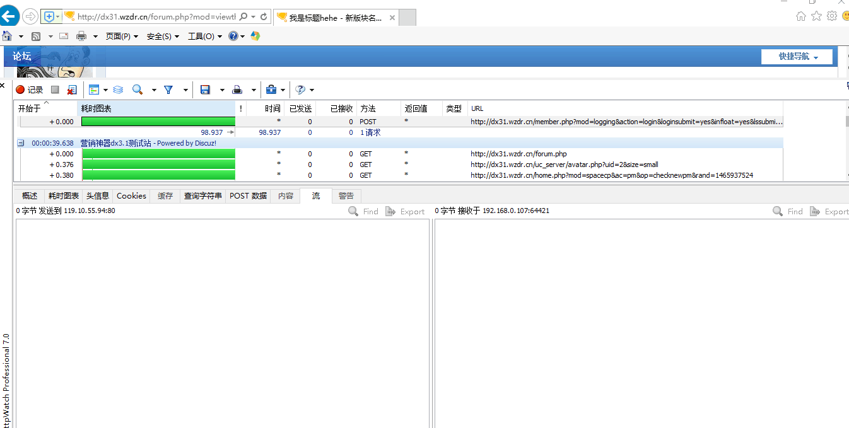
Task: Click the left pane Export button
Action: click(405, 212)
